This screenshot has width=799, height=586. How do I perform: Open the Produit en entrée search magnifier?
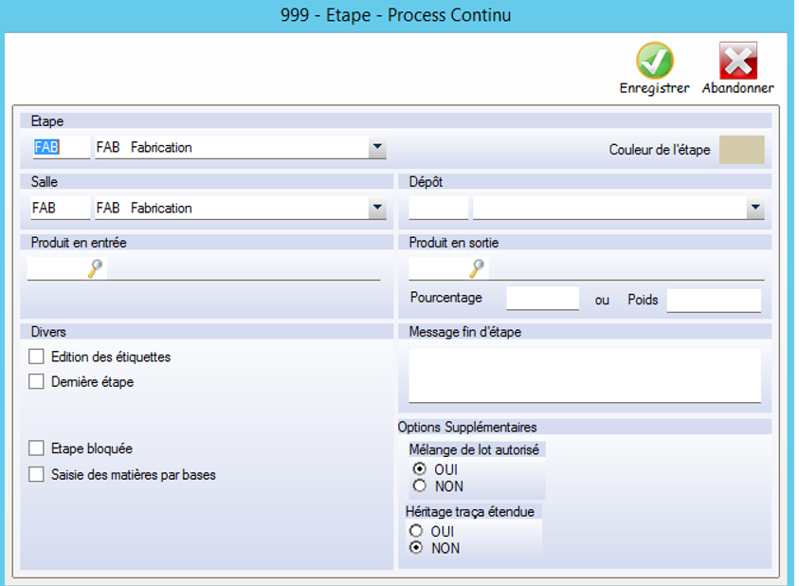coord(96,268)
